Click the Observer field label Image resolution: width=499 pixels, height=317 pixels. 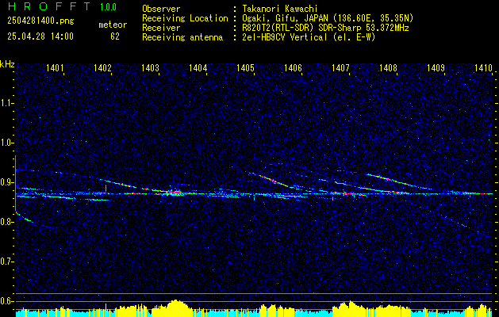[161, 9]
